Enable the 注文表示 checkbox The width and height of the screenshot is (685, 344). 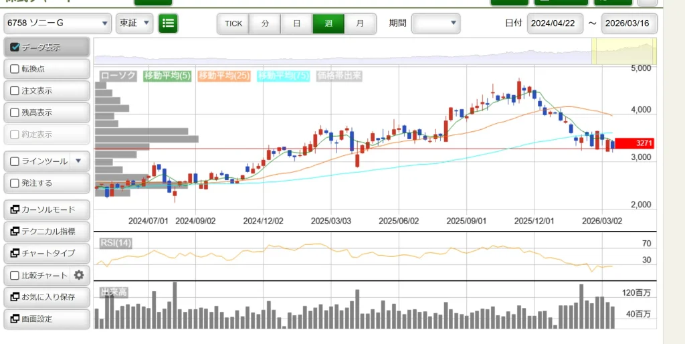15,91
